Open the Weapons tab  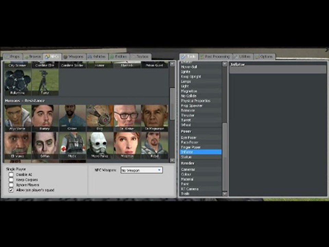coord(74,57)
